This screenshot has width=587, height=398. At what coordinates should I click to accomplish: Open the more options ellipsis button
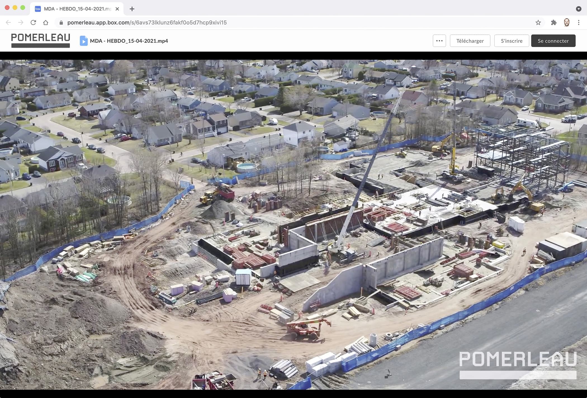(x=439, y=41)
